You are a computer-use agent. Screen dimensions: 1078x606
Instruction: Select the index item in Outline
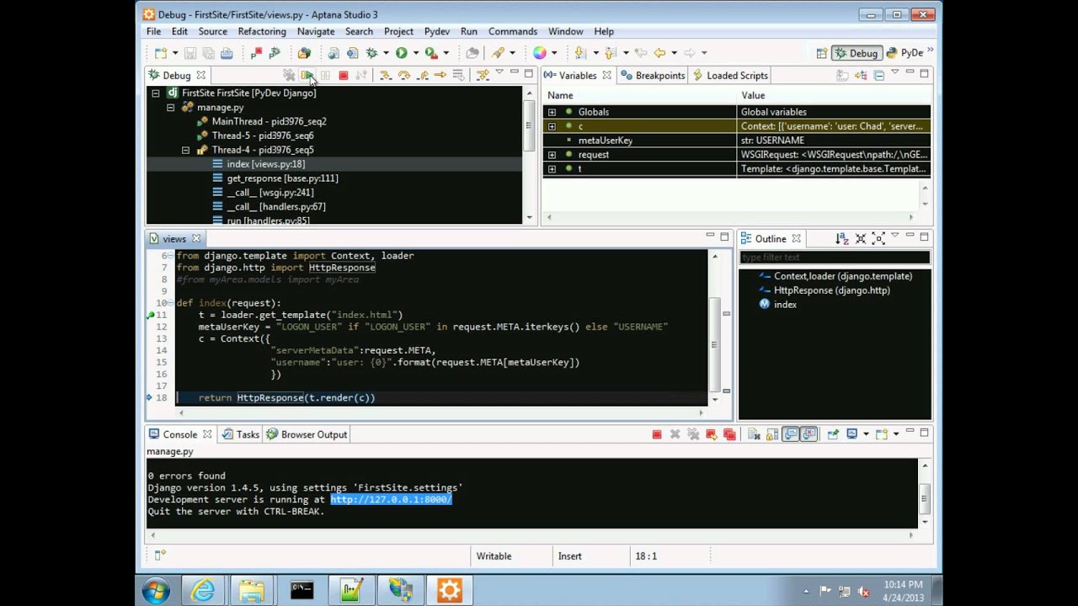[x=785, y=305]
